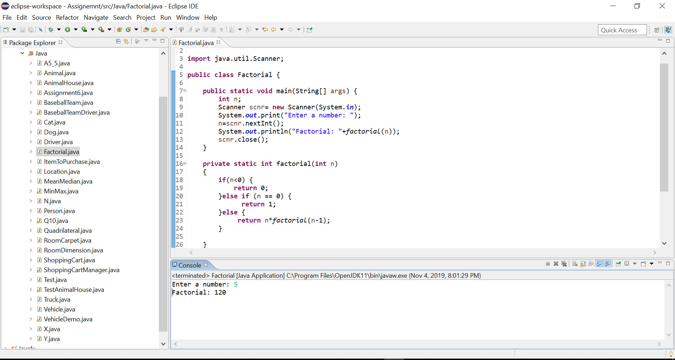Expand the Factorial.java tree node
The width and height of the screenshot is (675, 360).
pos(31,152)
